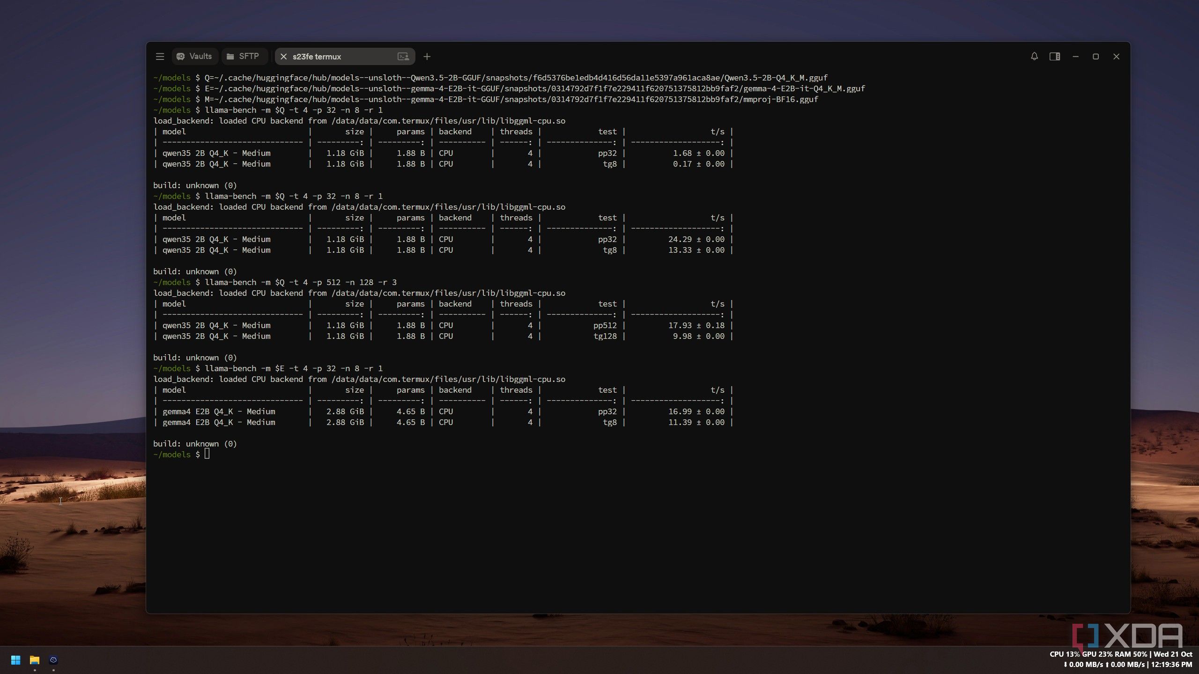This screenshot has width=1199, height=674.
Task: Open the hamburger menu in Termius
Action: 160,57
